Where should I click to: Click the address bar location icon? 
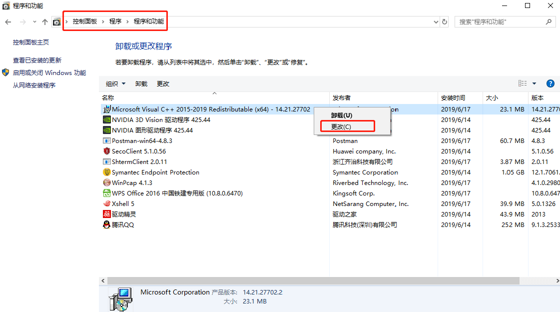coord(57,22)
